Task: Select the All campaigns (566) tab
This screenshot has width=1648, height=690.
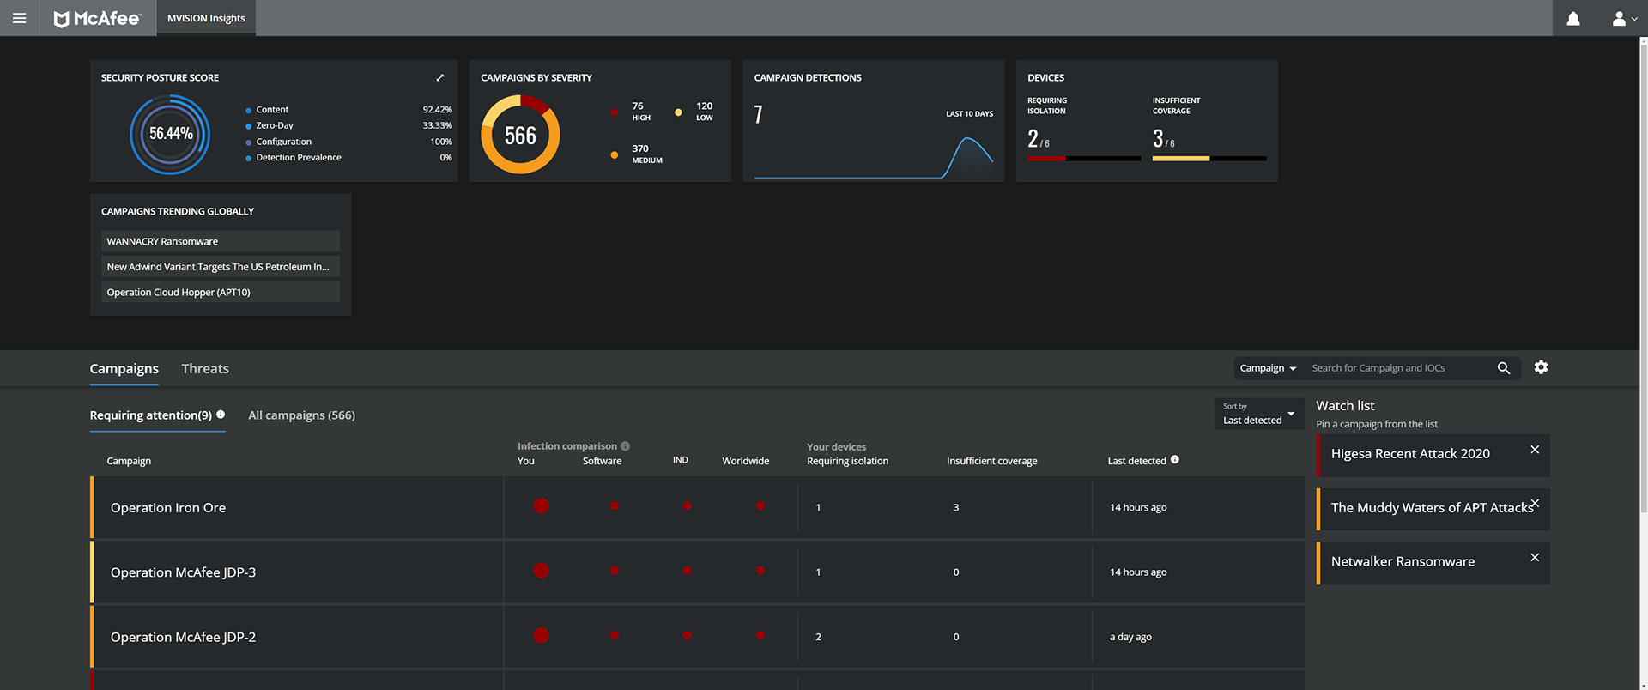Action: pos(301,415)
